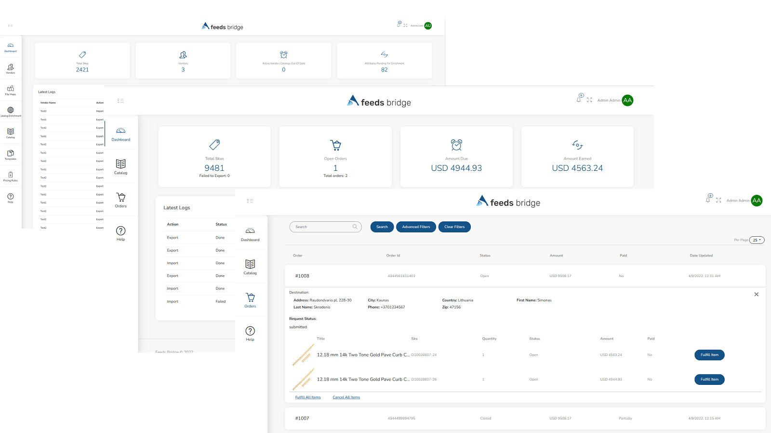The image size is (771, 433).
Task: Open Catalog Enrichment via its globe icon
Action: [10, 111]
